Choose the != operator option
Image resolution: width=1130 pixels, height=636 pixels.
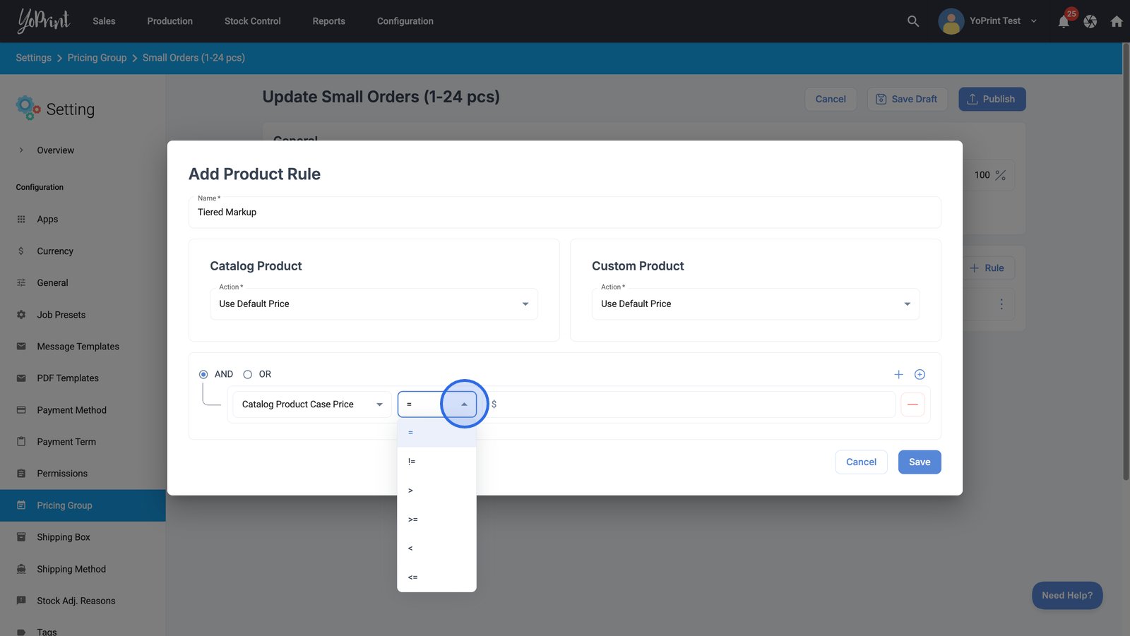(436, 462)
